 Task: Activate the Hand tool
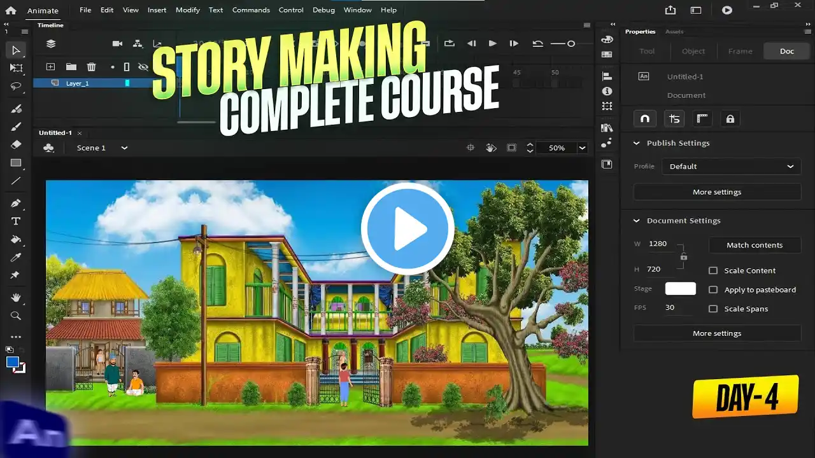coord(16,297)
